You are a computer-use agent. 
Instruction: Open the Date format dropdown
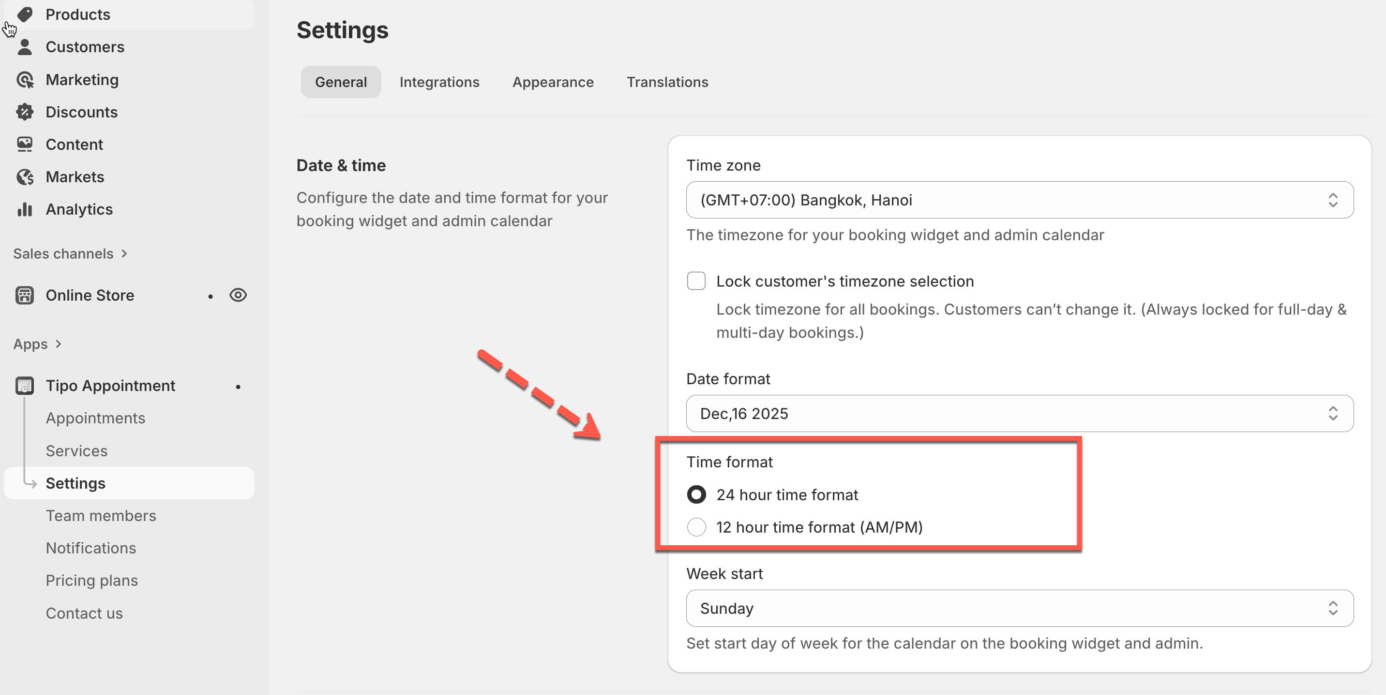(x=1019, y=413)
